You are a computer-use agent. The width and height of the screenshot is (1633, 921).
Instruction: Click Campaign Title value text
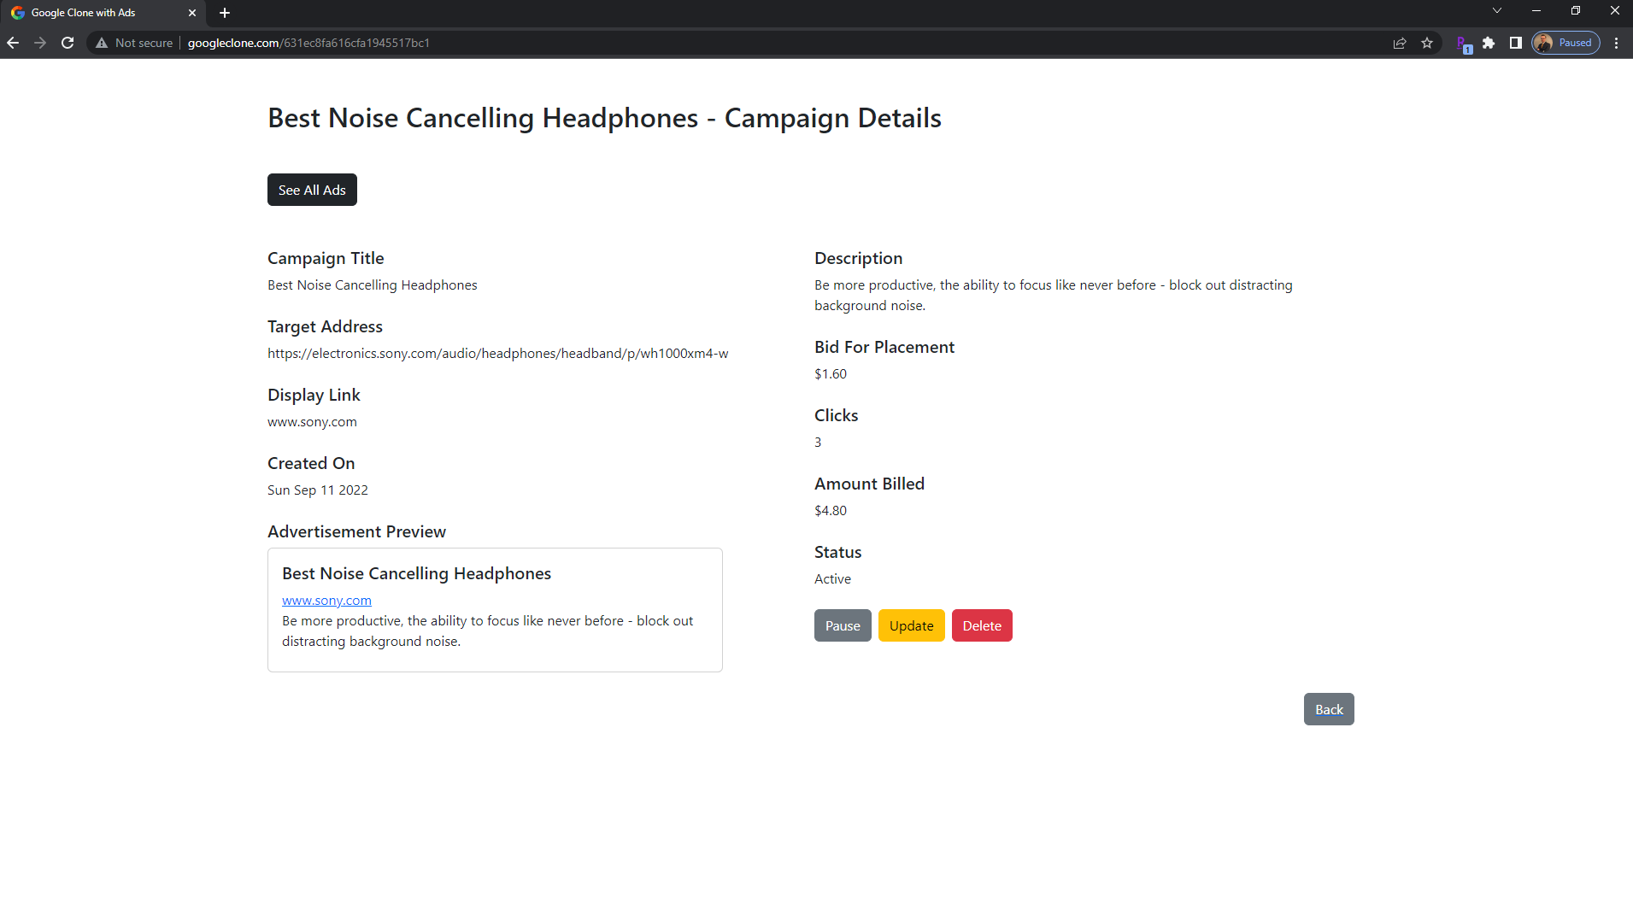coord(373,285)
